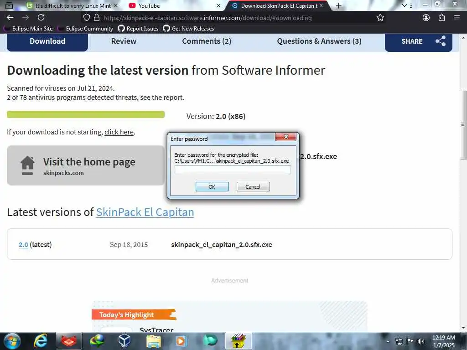The width and height of the screenshot is (467, 350).
Task: Follow the 'see the report' link
Action: (161, 98)
